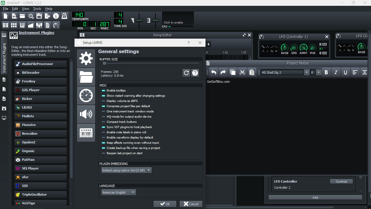Open General settings gear tab
The image size is (371, 209).
coord(86,58)
